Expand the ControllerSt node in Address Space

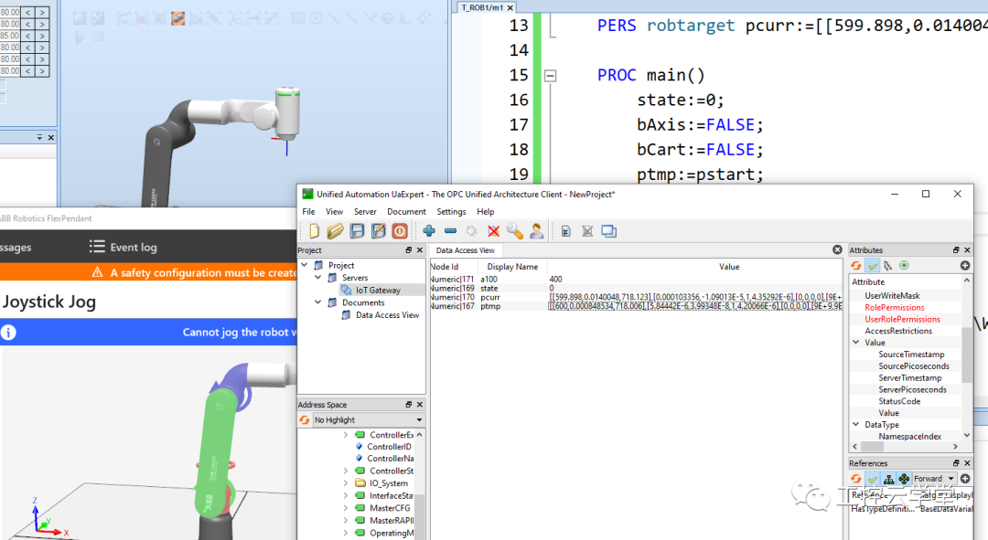[x=345, y=471]
